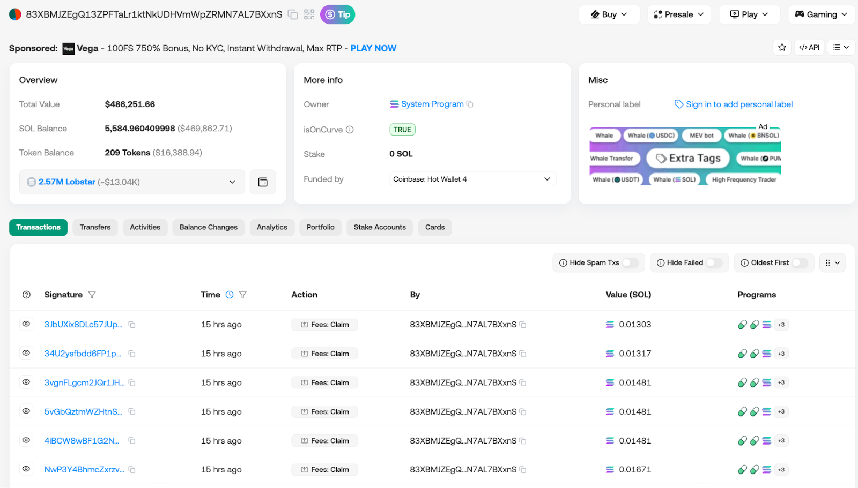858x488 pixels.
Task: Copy signature 3JbUXix8DLc57JUp
Action: (132, 325)
